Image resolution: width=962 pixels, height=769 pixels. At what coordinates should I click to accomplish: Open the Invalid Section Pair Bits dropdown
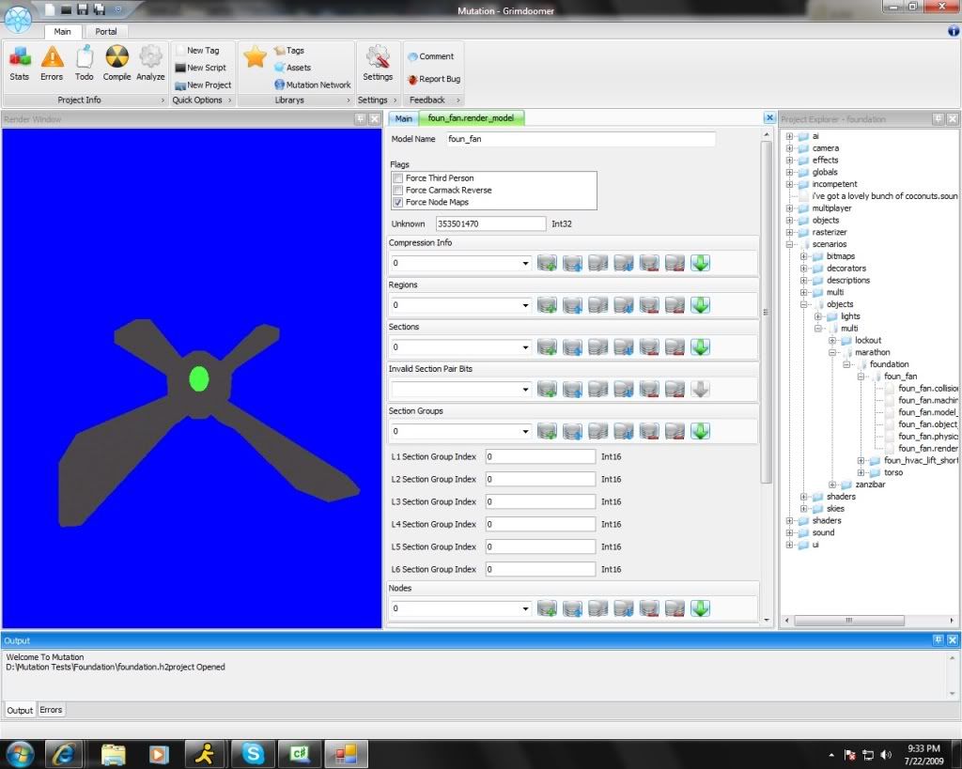(x=525, y=389)
